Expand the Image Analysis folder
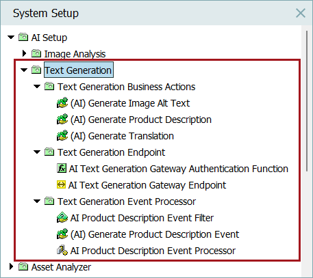The width and height of the screenshot is (313, 278). point(24,53)
